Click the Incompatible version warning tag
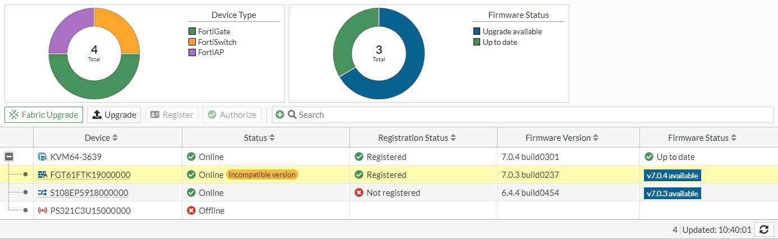Viewport: 778px width, 239px height. [x=262, y=175]
